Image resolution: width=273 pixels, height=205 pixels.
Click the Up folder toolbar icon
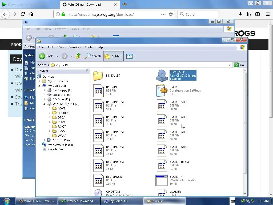point(78,56)
